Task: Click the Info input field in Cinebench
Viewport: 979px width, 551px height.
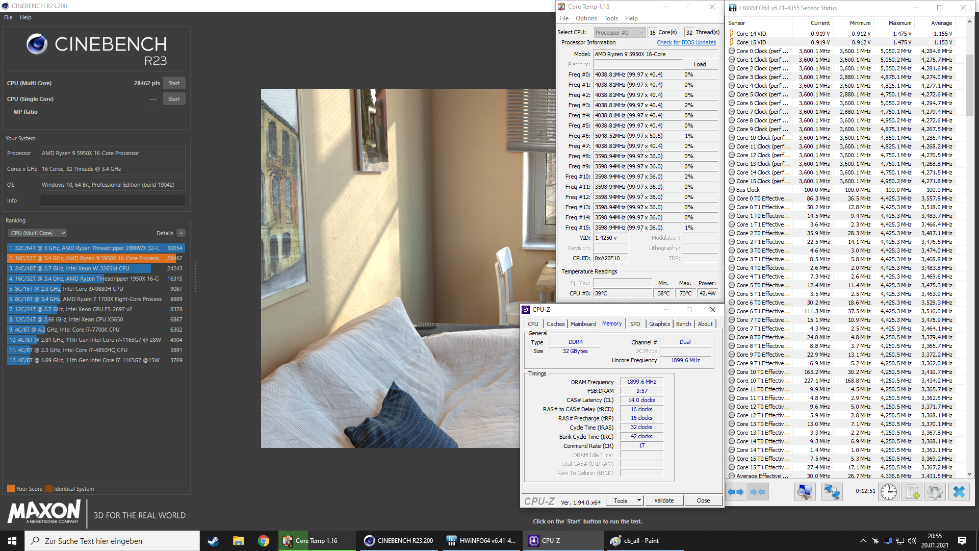Action: click(113, 201)
